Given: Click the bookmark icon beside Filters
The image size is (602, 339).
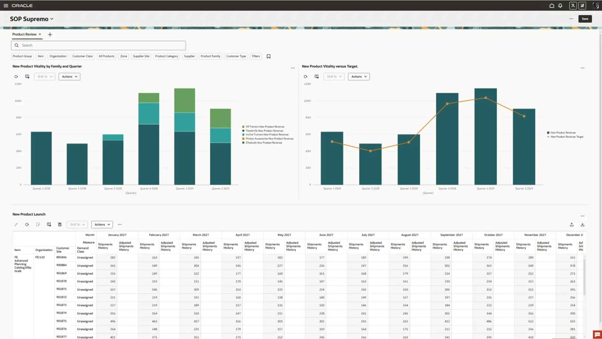Looking at the screenshot, I should pos(268,56).
